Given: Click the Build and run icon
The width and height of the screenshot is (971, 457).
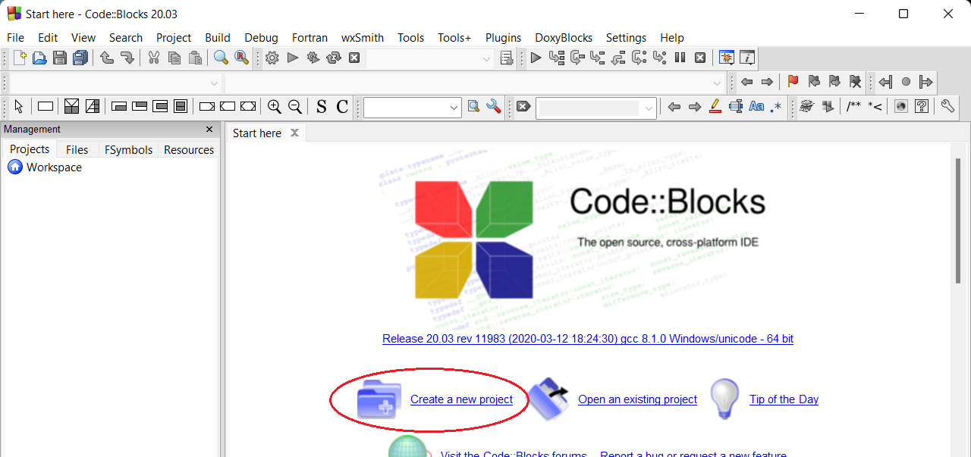Looking at the screenshot, I should [x=313, y=58].
